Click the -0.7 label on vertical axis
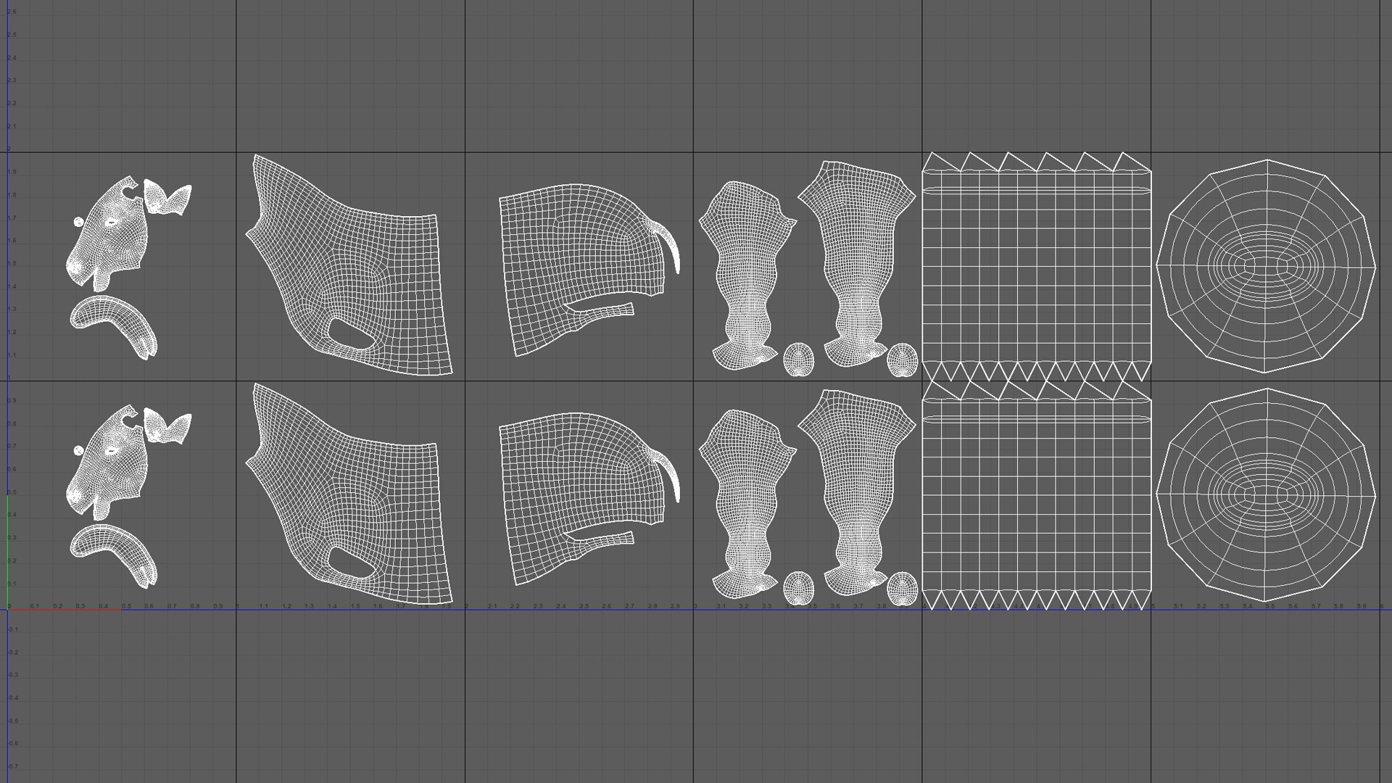This screenshot has width=1392, height=783. tap(13, 766)
